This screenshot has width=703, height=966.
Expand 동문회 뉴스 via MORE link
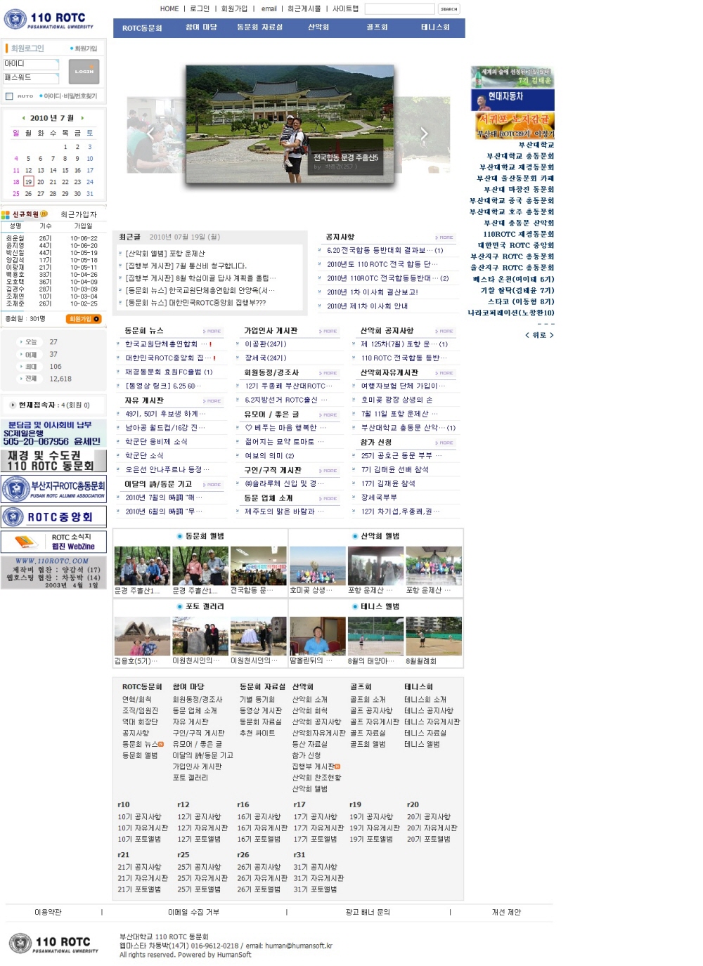(212, 331)
